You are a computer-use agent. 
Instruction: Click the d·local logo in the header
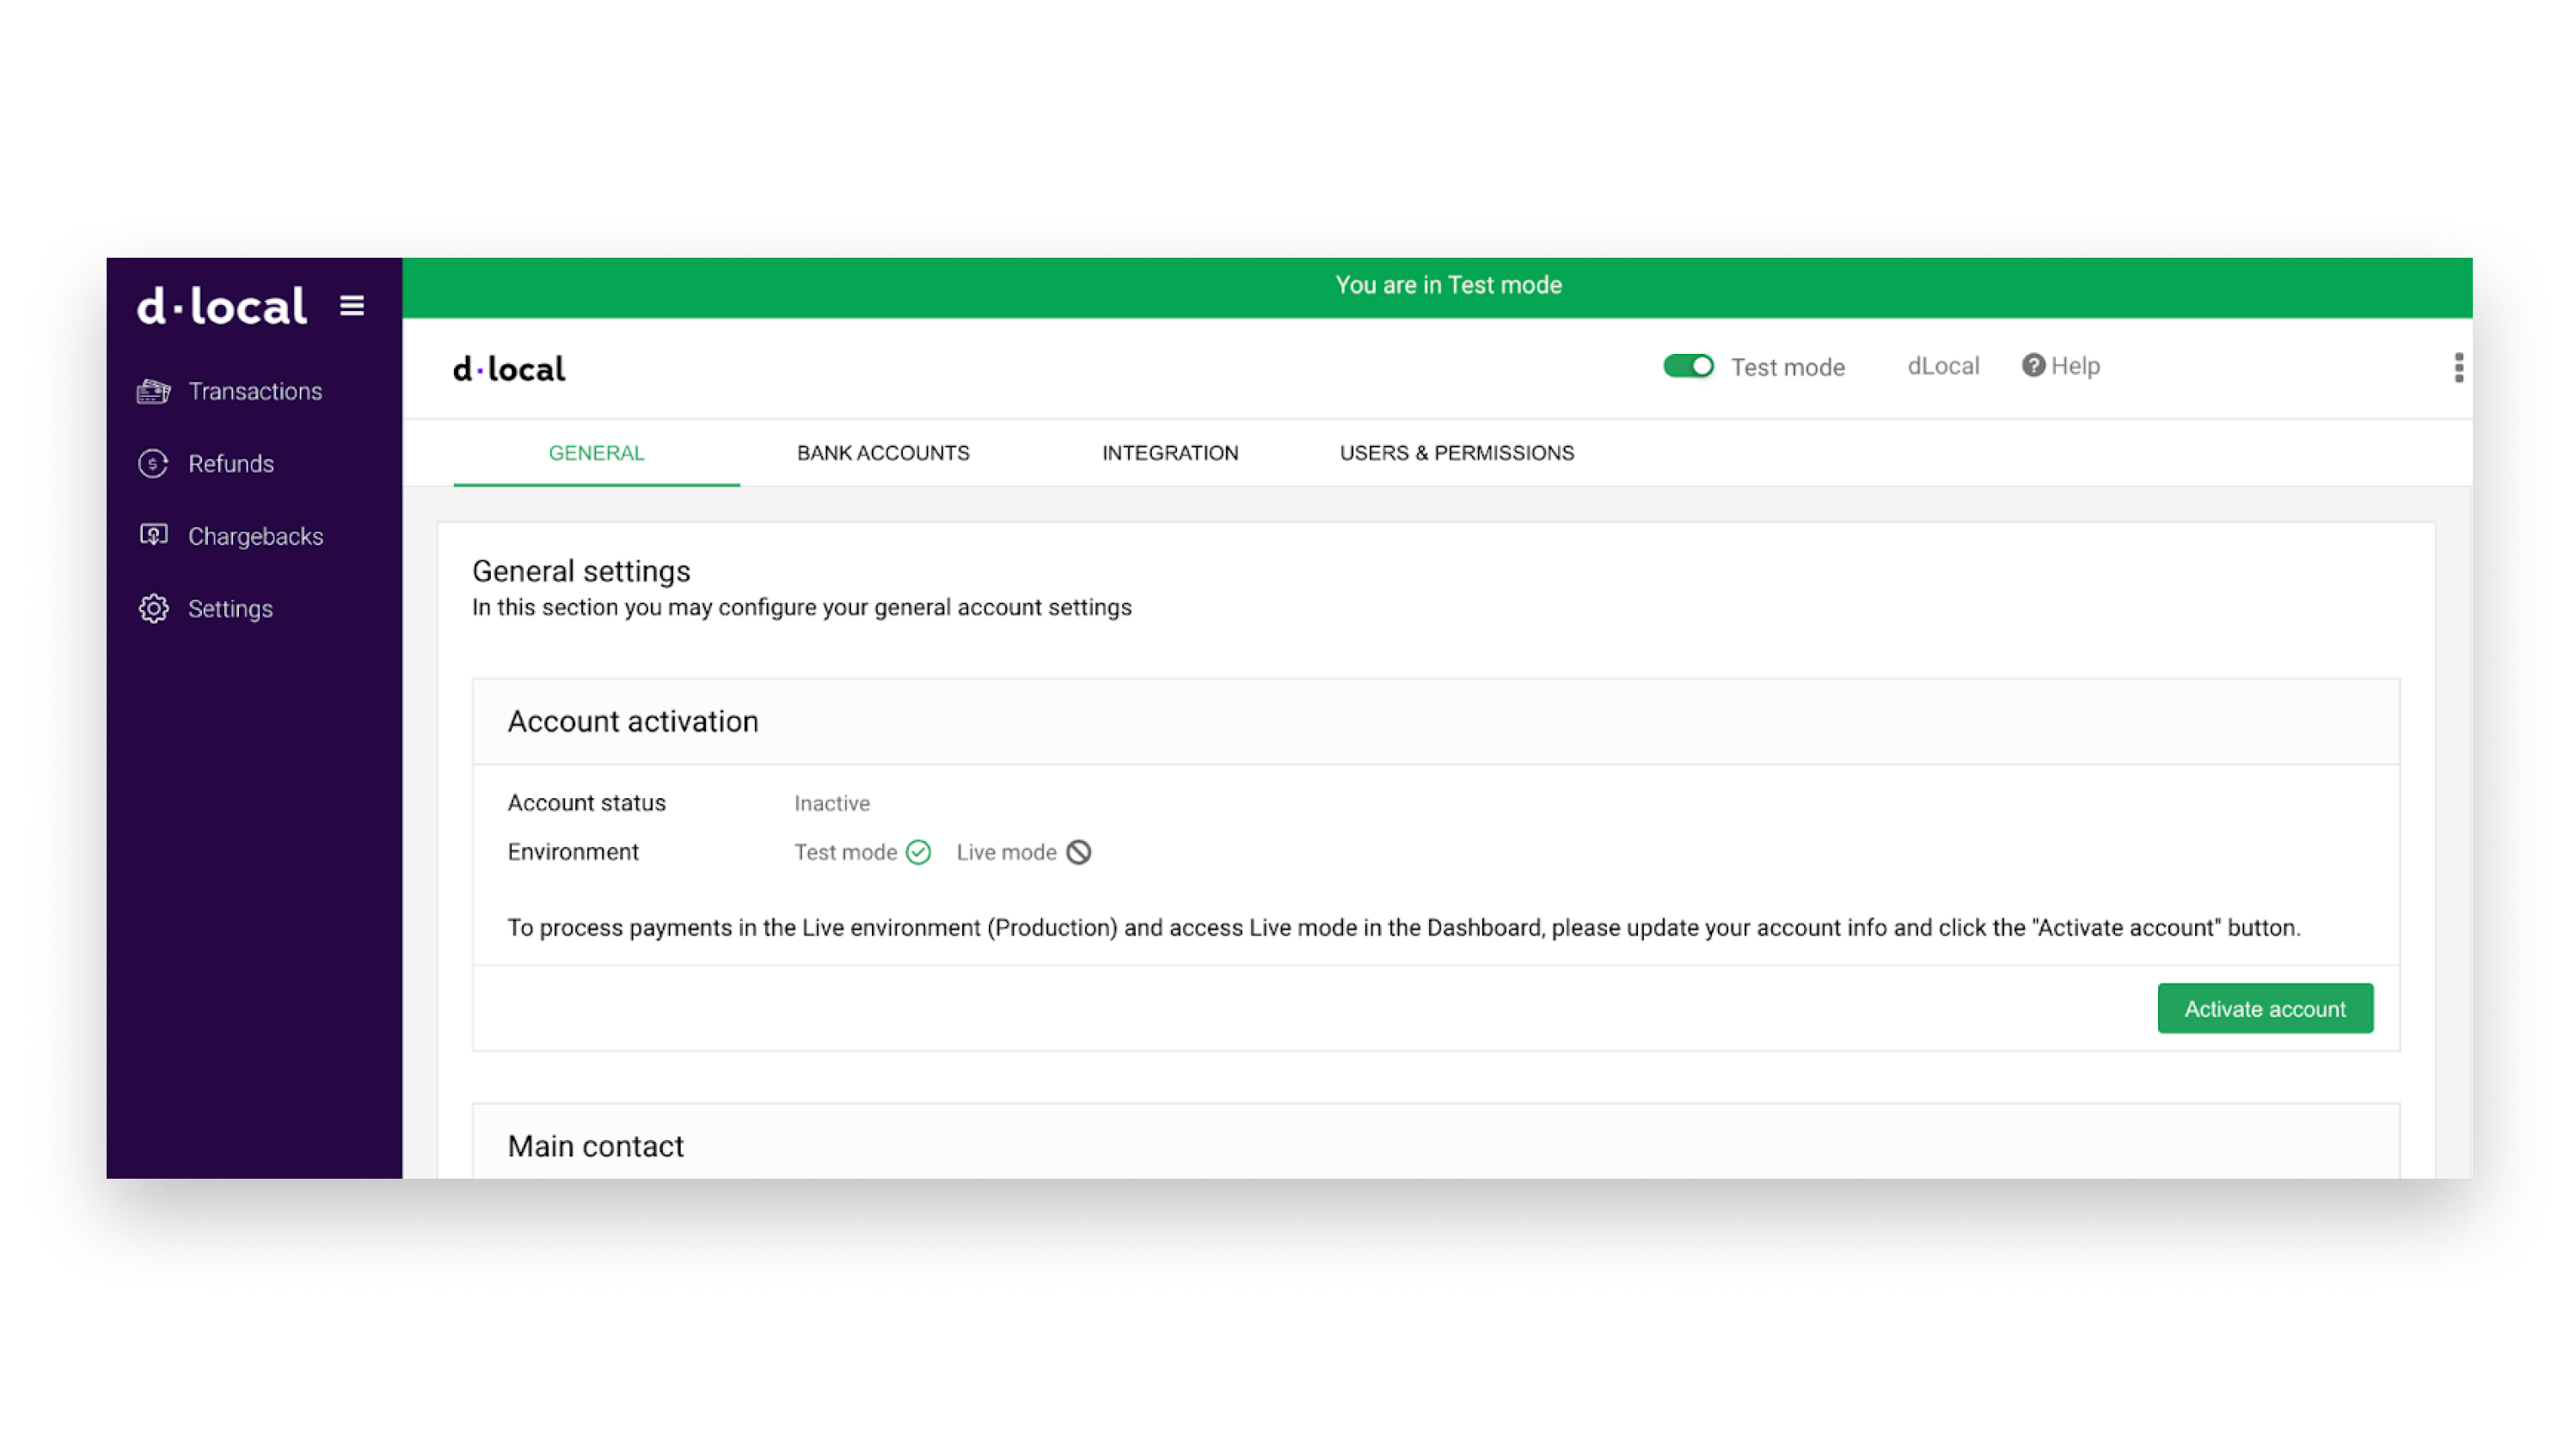(x=509, y=369)
